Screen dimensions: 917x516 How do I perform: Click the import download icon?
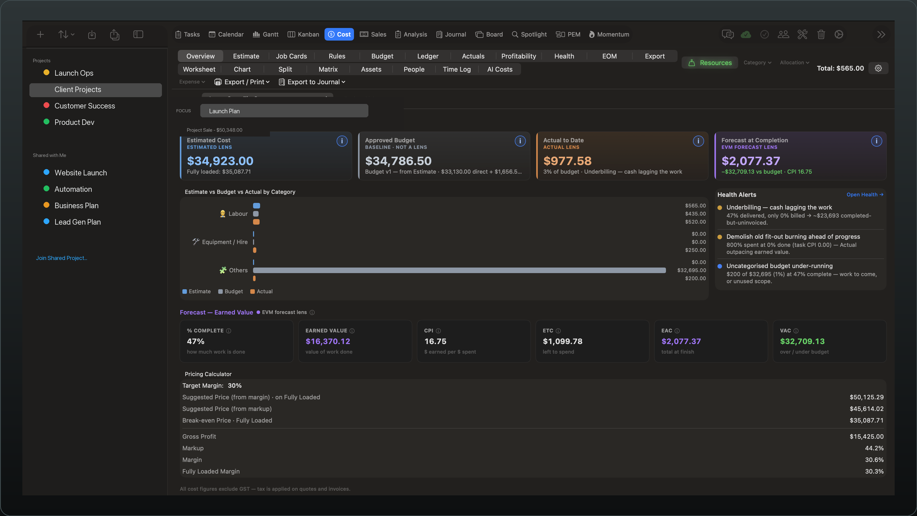pyautogui.click(x=92, y=34)
